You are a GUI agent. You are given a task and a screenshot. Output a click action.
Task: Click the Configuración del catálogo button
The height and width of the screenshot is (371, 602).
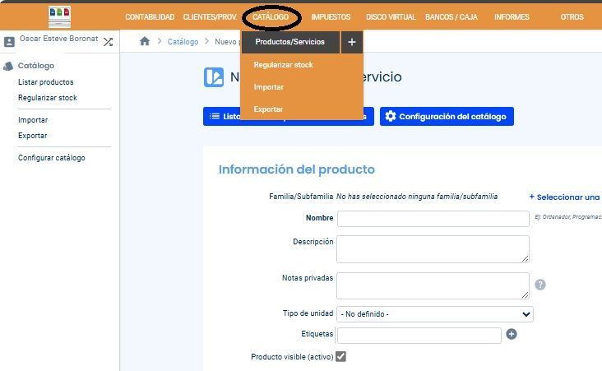point(447,116)
